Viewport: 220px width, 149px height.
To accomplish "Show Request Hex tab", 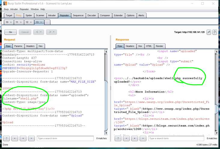I will pyautogui.click(x=41, y=46).
